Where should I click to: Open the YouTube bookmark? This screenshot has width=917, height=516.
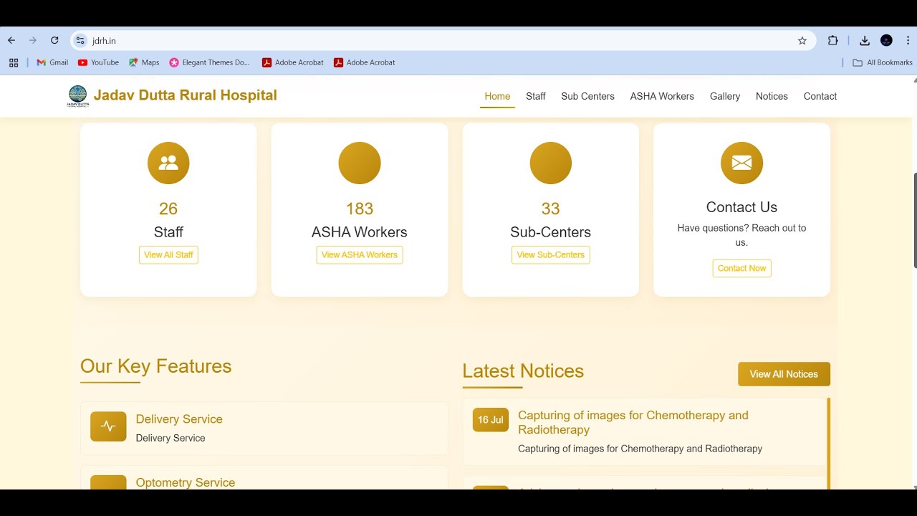click(99, 62)
